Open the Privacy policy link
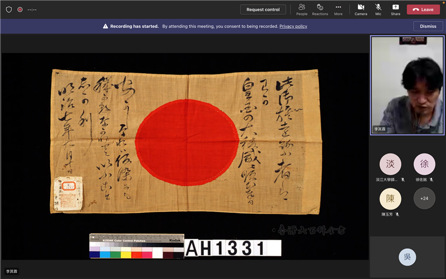Viewport: 446px width, 279px height. tap(293, 26)
